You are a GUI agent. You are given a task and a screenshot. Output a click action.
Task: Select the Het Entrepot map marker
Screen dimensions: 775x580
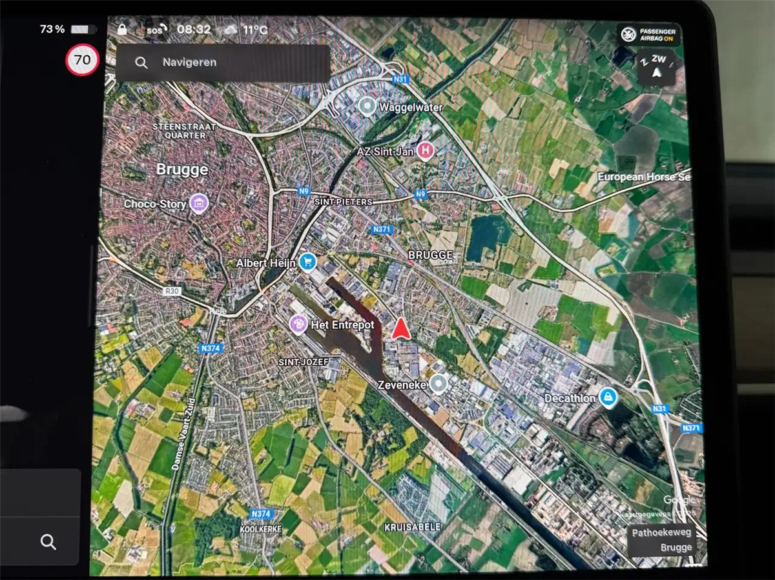(298, 325)
